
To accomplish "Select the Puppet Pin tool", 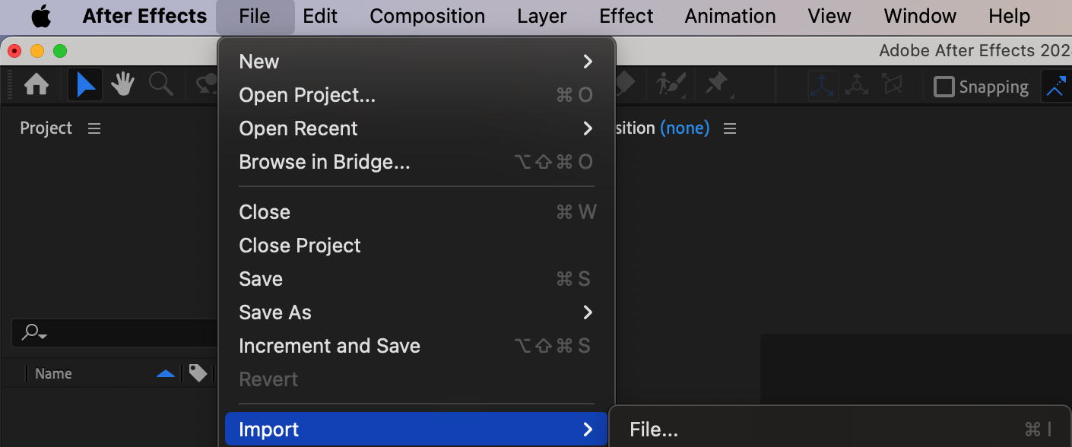I will pyautogui.click(x=716, y=84).
